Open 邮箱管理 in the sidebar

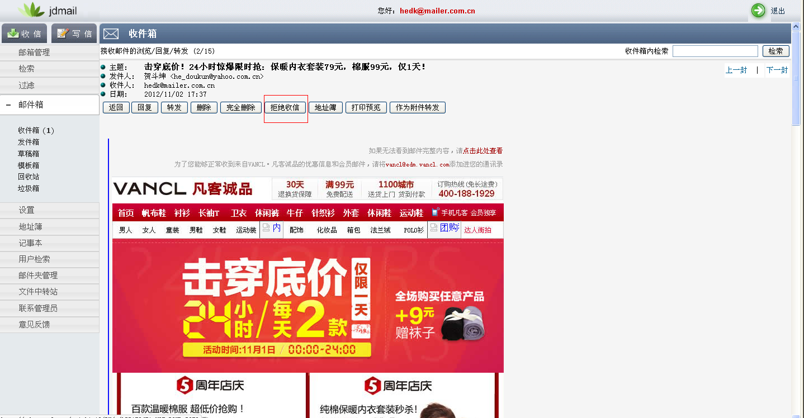pos(34,53)
